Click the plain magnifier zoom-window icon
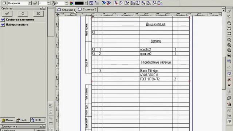The width and height of the screenshot is (233, 131). pyautogui.click(x=229, y=40)
